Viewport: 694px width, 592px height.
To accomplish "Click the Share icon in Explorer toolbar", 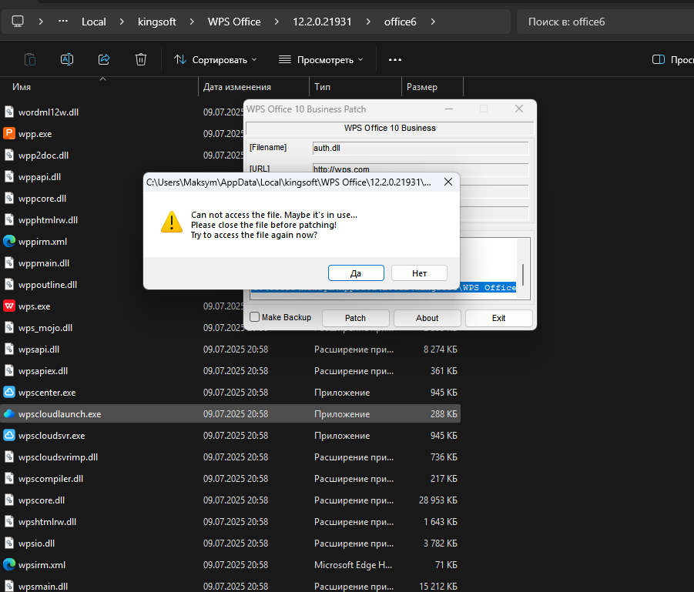I will coord(104,59).
